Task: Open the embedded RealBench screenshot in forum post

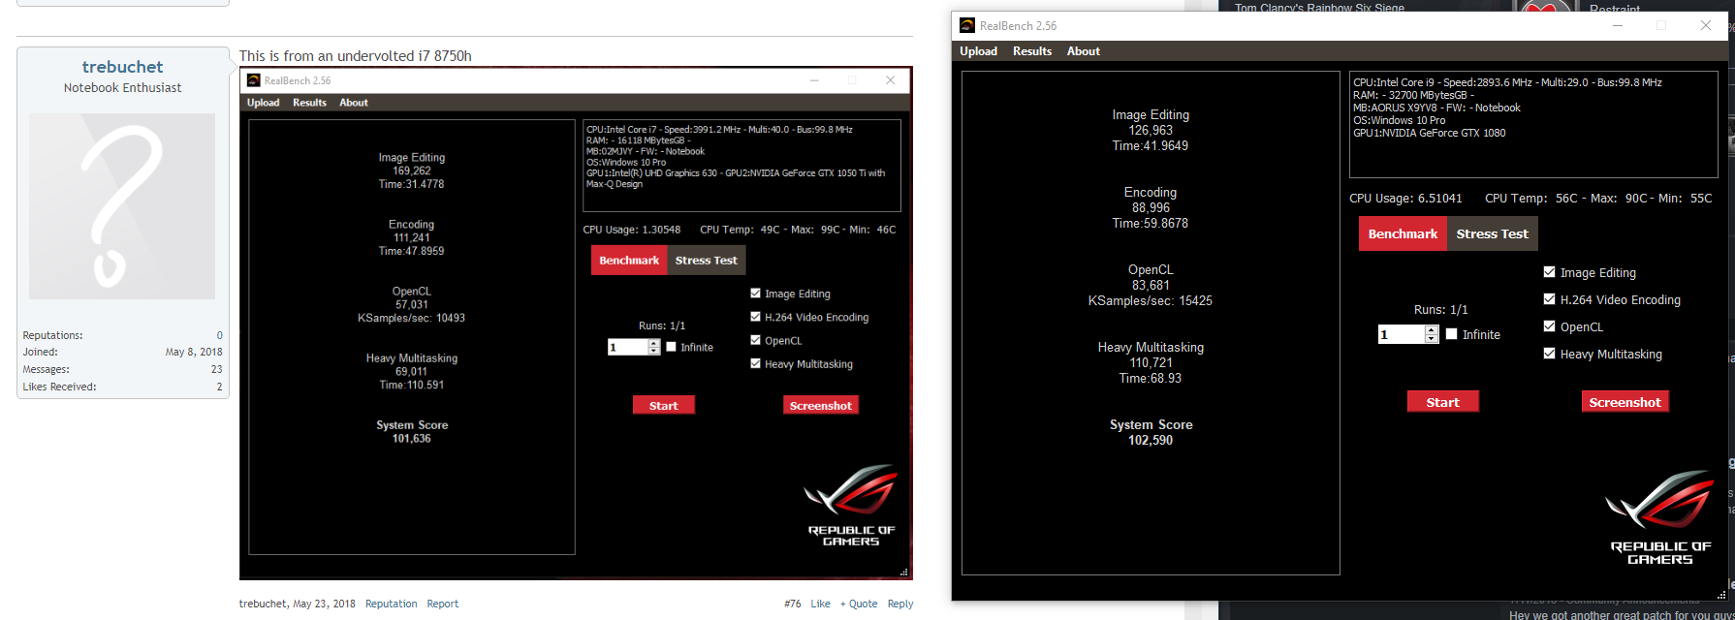Action: [576, 324]
